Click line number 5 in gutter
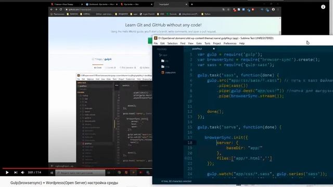The height and width of the screenshot is (187, 333). click(191, 75)
